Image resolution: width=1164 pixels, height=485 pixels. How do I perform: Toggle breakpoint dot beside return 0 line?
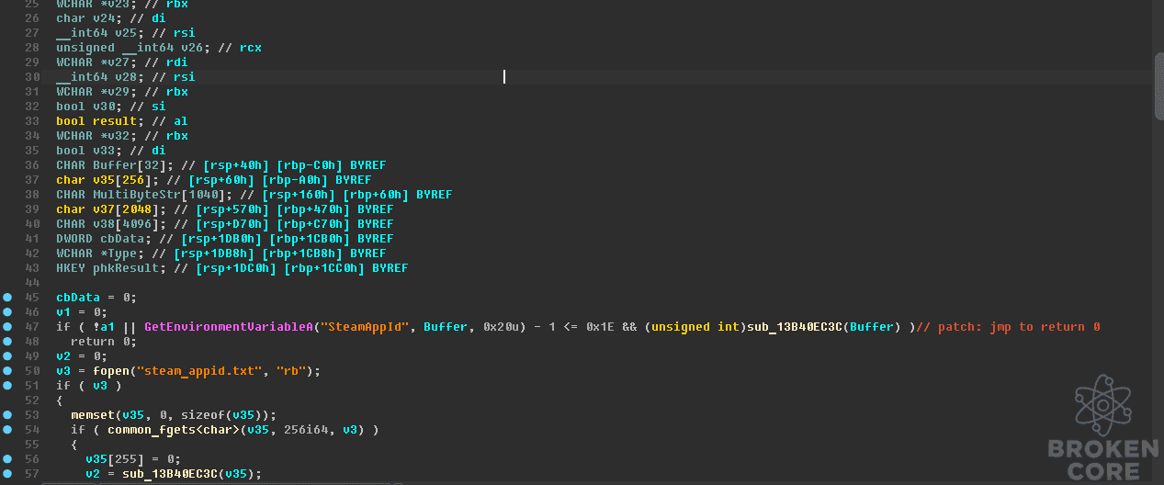click(7, 342)
